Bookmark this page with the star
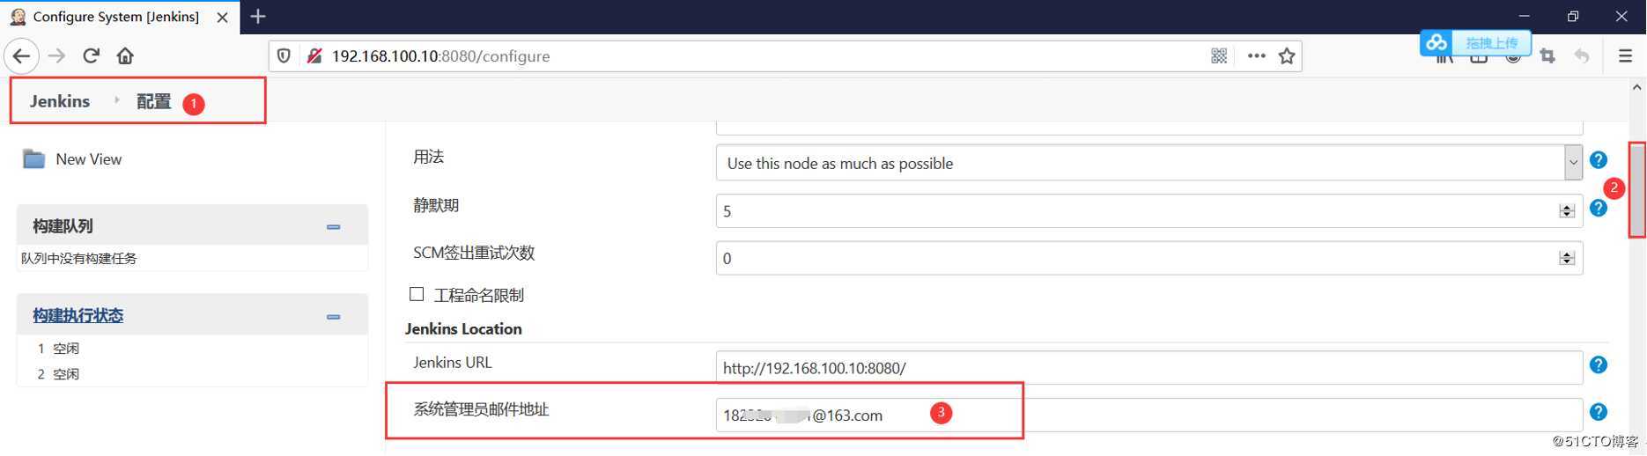Screen dimensions: 1647x456 click(1287, 56)
